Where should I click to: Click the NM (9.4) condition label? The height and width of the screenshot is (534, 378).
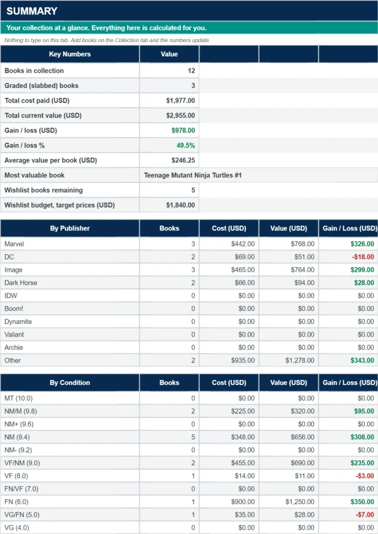tap(17, 437)
